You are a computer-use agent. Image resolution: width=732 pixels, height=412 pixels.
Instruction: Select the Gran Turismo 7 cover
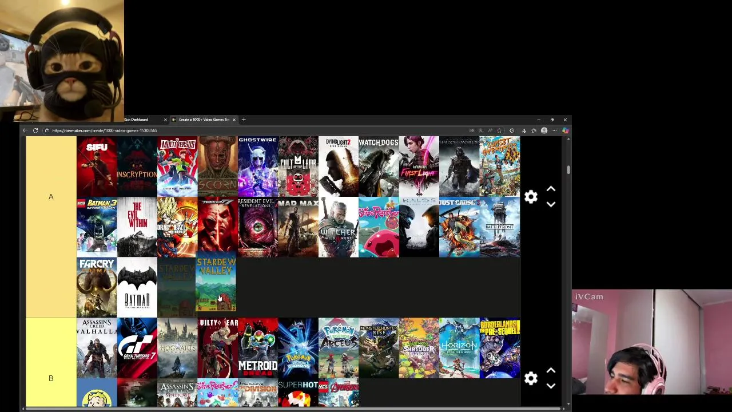[137, 348]
